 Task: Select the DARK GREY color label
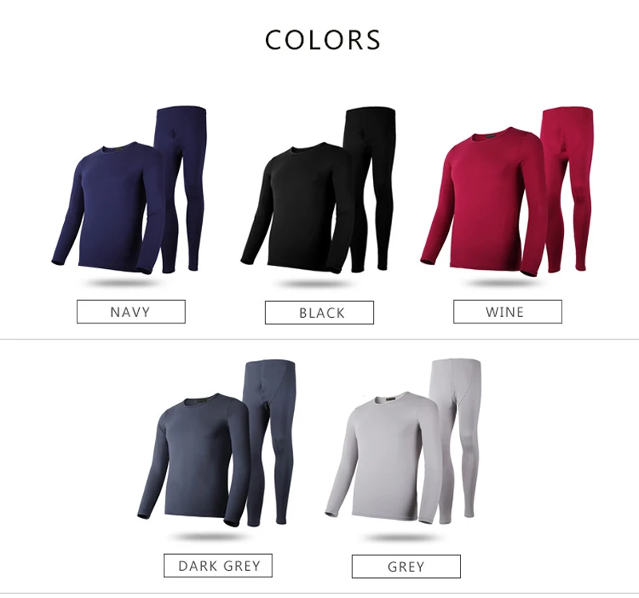[218, 566]
